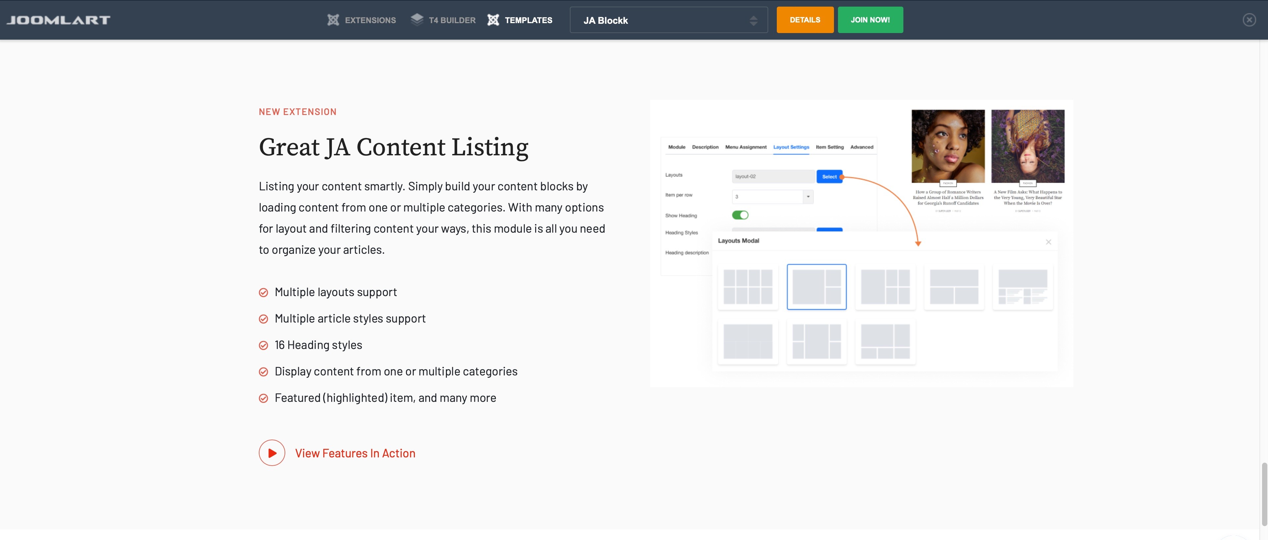Image resolution: width=1268 pixels, height=540 pixels.
Task: Follow the View Features In Action link
Action: pyautogui.click(x=355, y=453)
